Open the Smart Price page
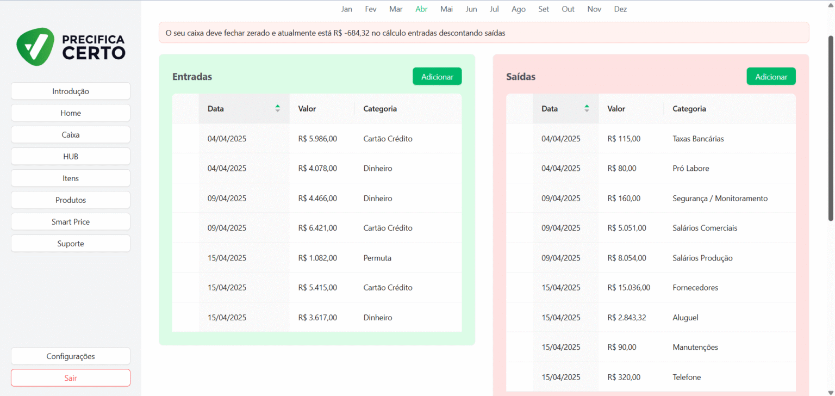Image resolution: width=835 pixels, height=396 pixels. tap(71, 222)
